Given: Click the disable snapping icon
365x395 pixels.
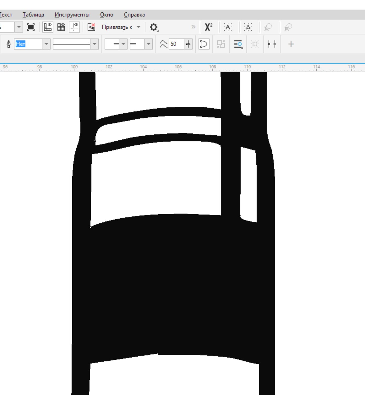Looking at the screenshot, I should tap(91, 27).
